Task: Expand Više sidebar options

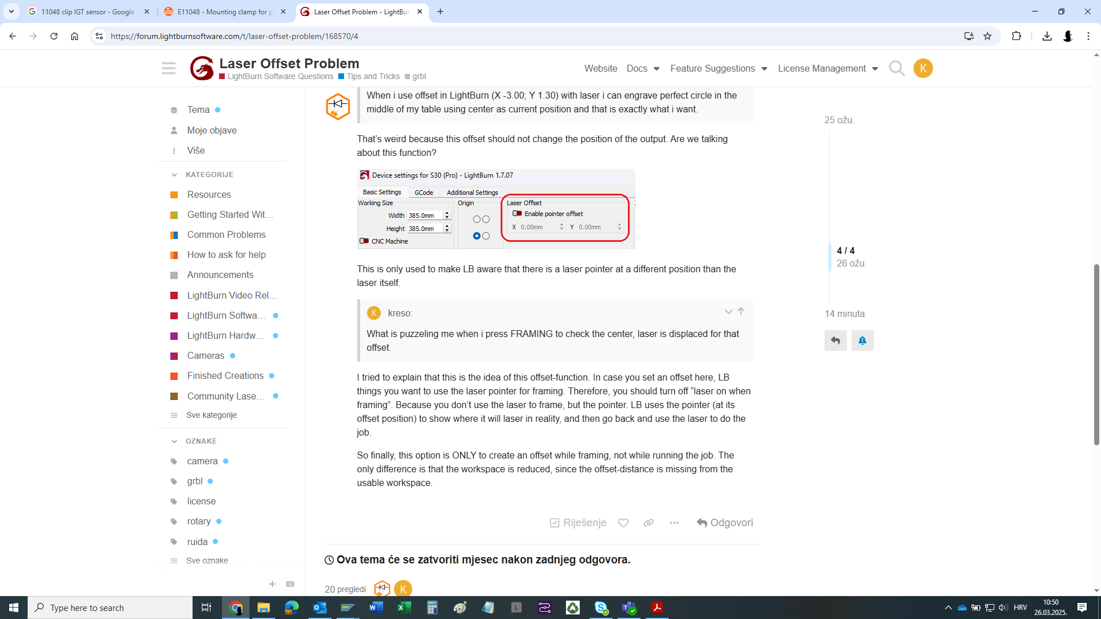Action: pyautogui.click(x=196, y=151)
